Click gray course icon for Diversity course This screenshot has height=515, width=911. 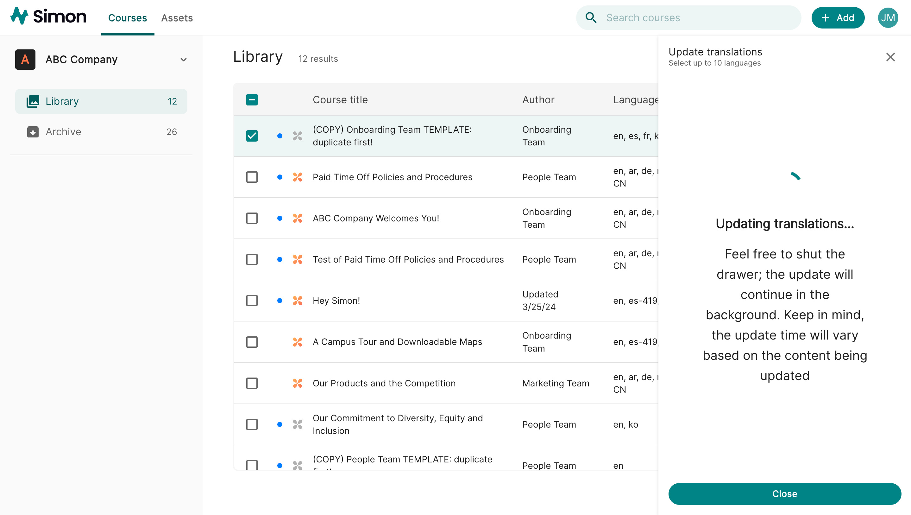(x=298, y=424)
